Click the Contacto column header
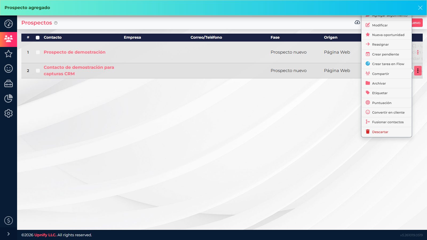 pyautogui.click(x=53, y=37)
